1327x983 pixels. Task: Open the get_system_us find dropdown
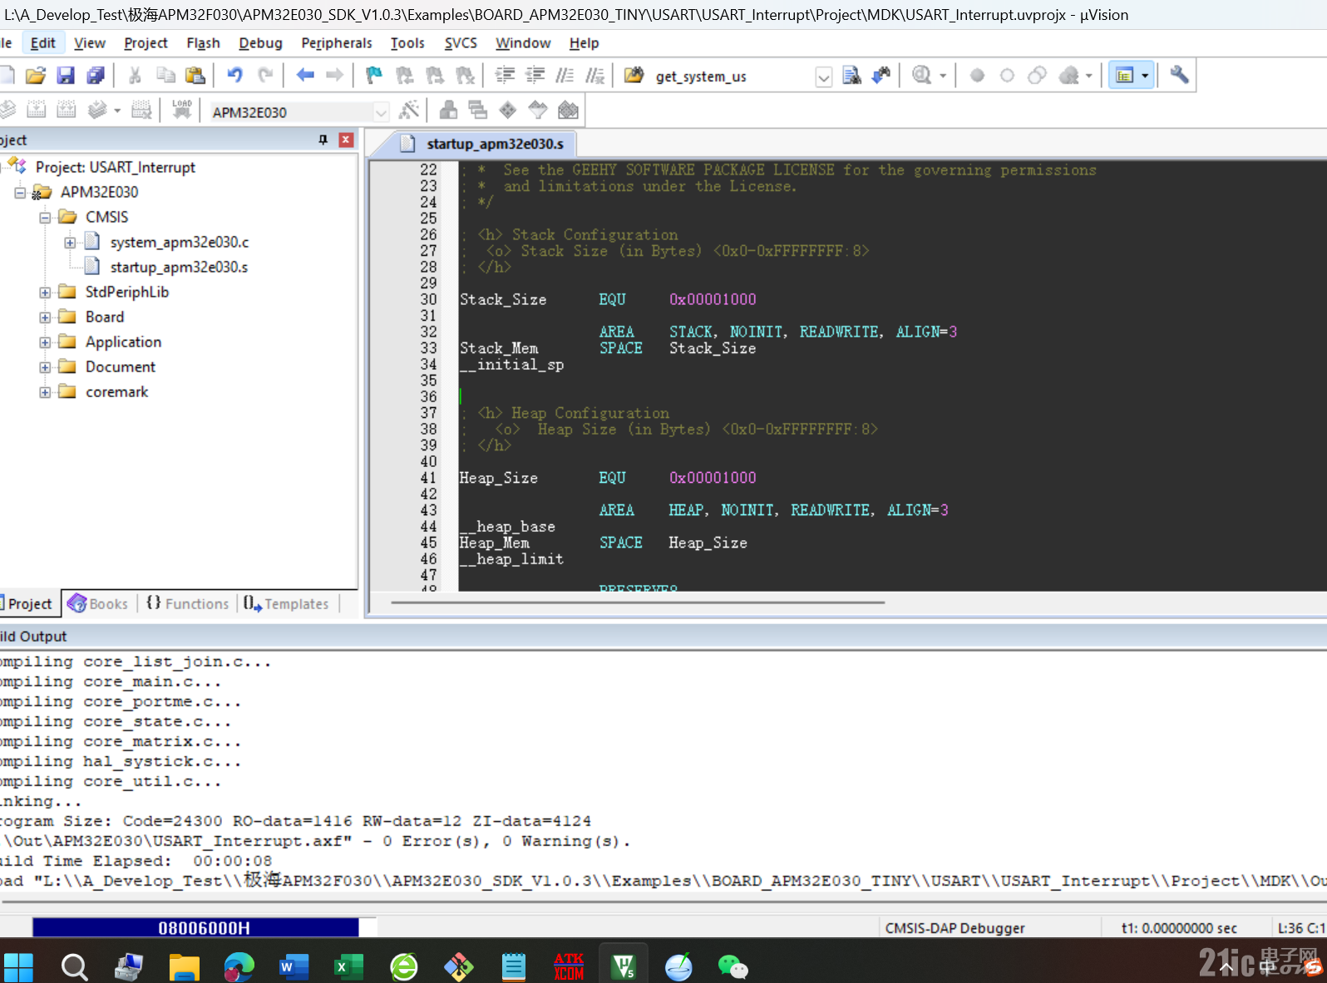tap(823, 77)
